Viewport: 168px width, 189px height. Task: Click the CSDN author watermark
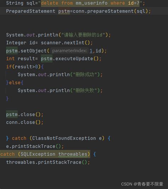click(142, 184)
